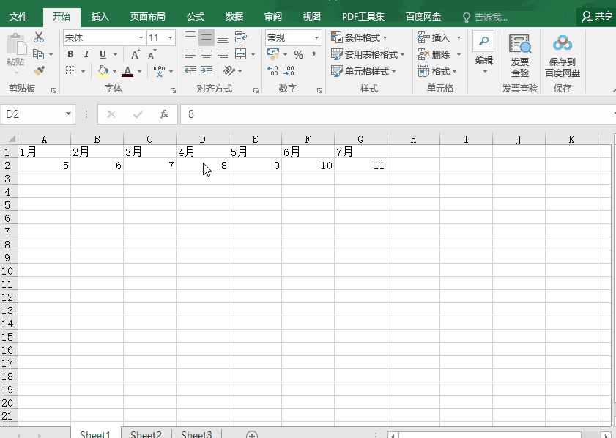Open the number format 常规 dropdown
This screenshot has height=438, width=616.
[x=316, y=38]
